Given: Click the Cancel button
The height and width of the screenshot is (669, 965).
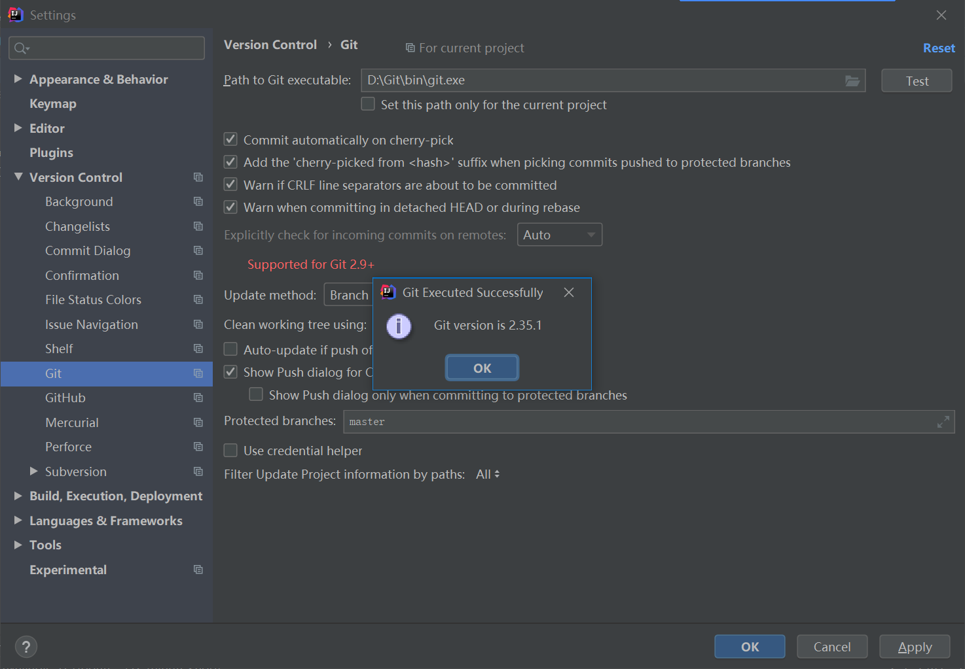Looking at the screenshot, I should pos(832,647).
